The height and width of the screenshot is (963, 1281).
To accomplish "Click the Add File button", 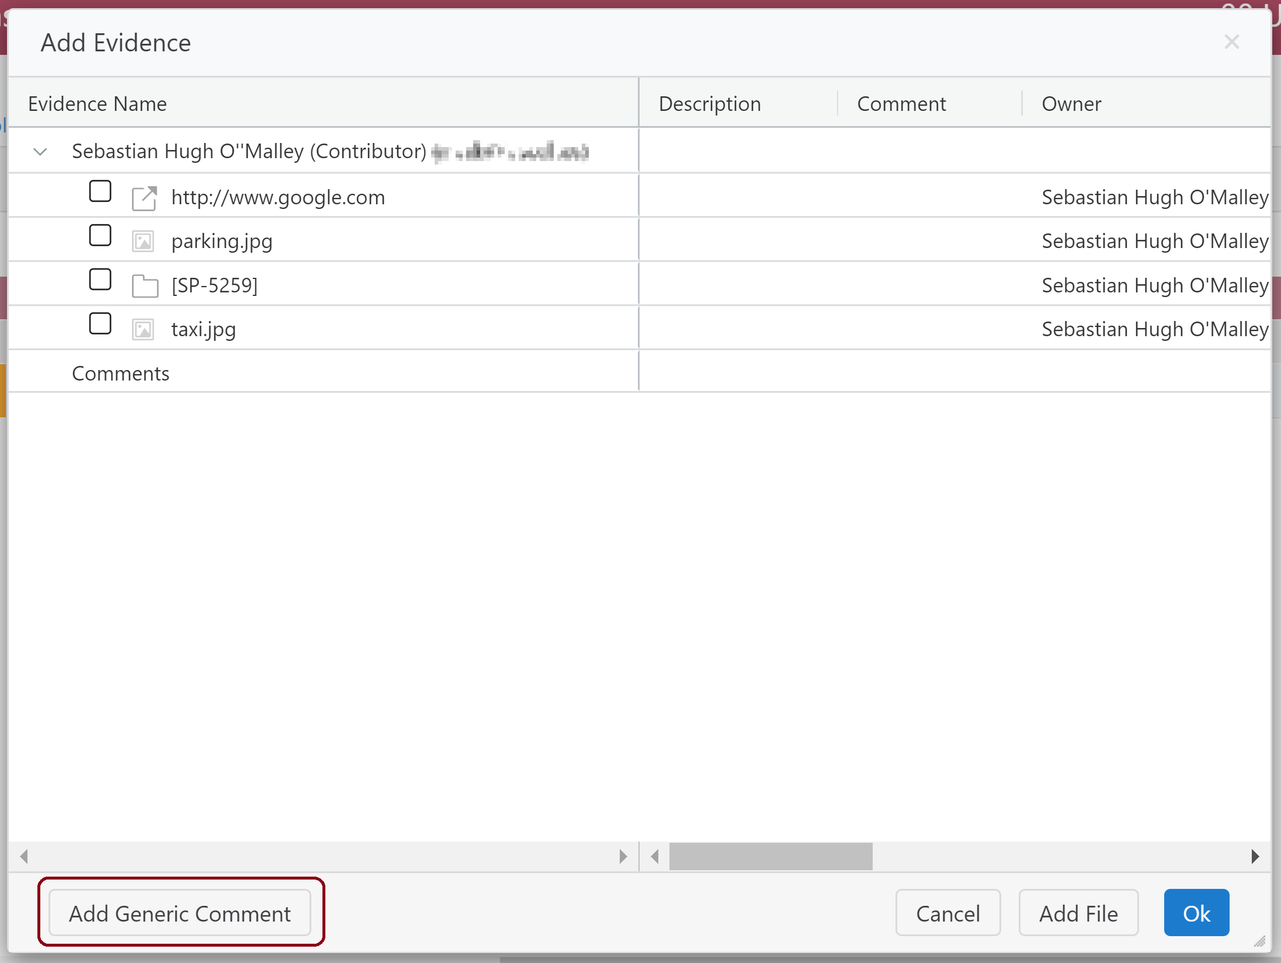I will pyautogui.click(x=1078, y=912).
